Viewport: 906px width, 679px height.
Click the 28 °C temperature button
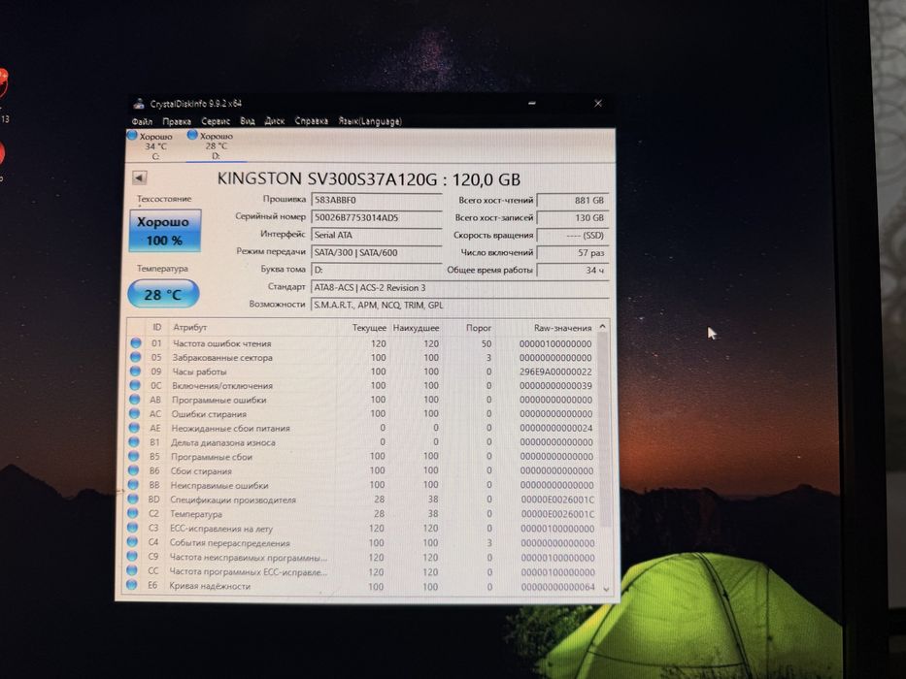(x=163, y=295)
